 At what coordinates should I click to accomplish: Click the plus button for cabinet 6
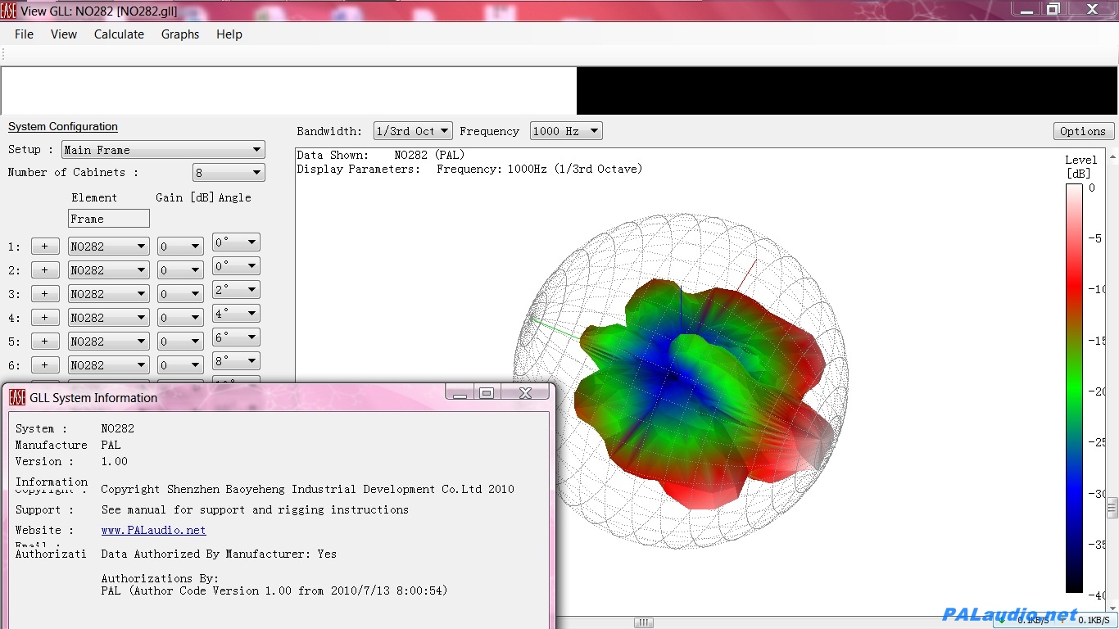point(45,365)
